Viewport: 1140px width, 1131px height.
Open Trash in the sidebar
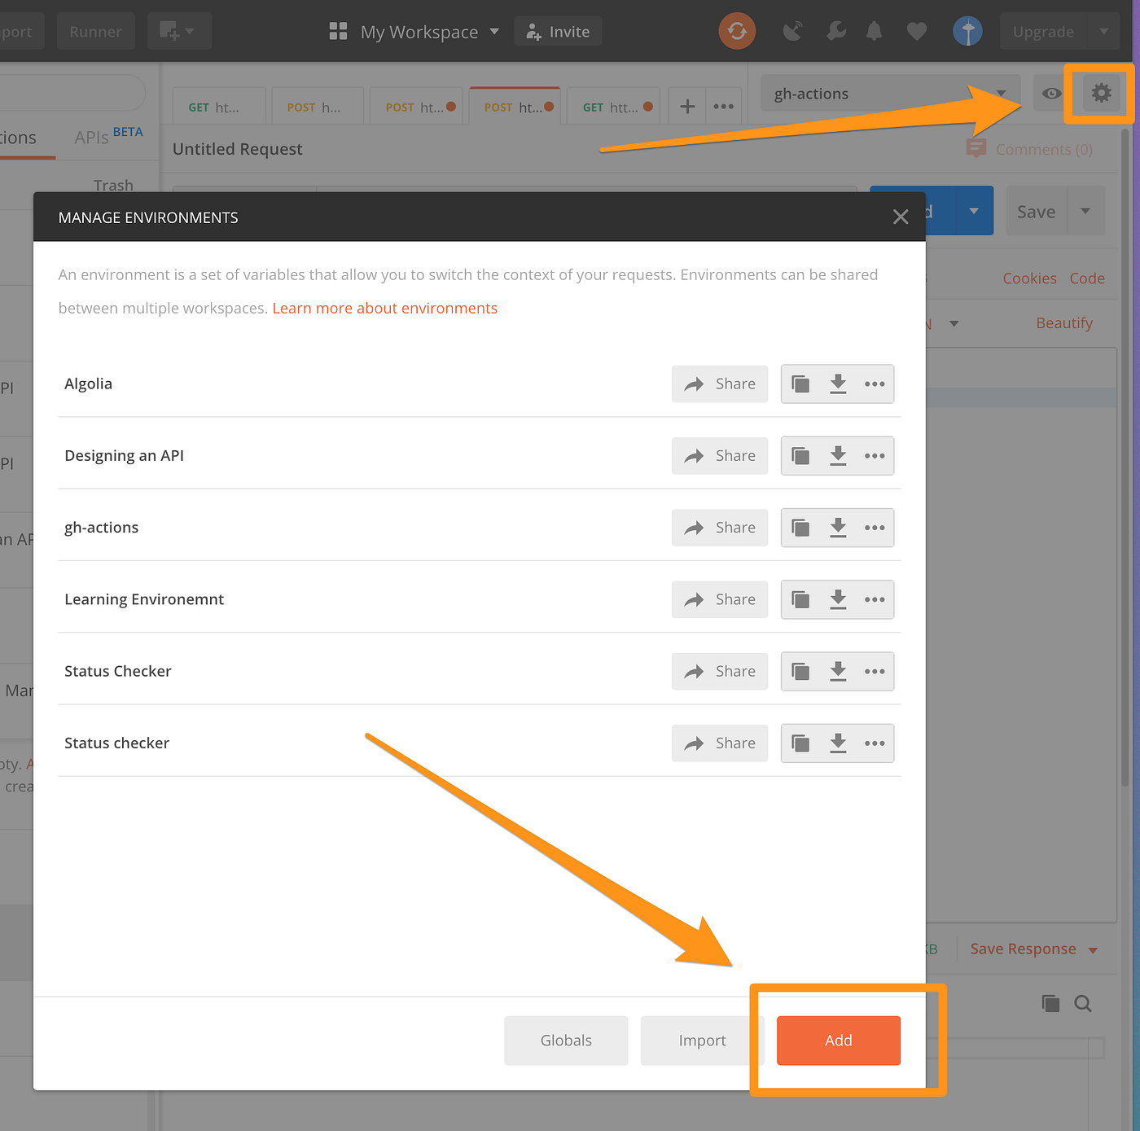tap(113, 186)
